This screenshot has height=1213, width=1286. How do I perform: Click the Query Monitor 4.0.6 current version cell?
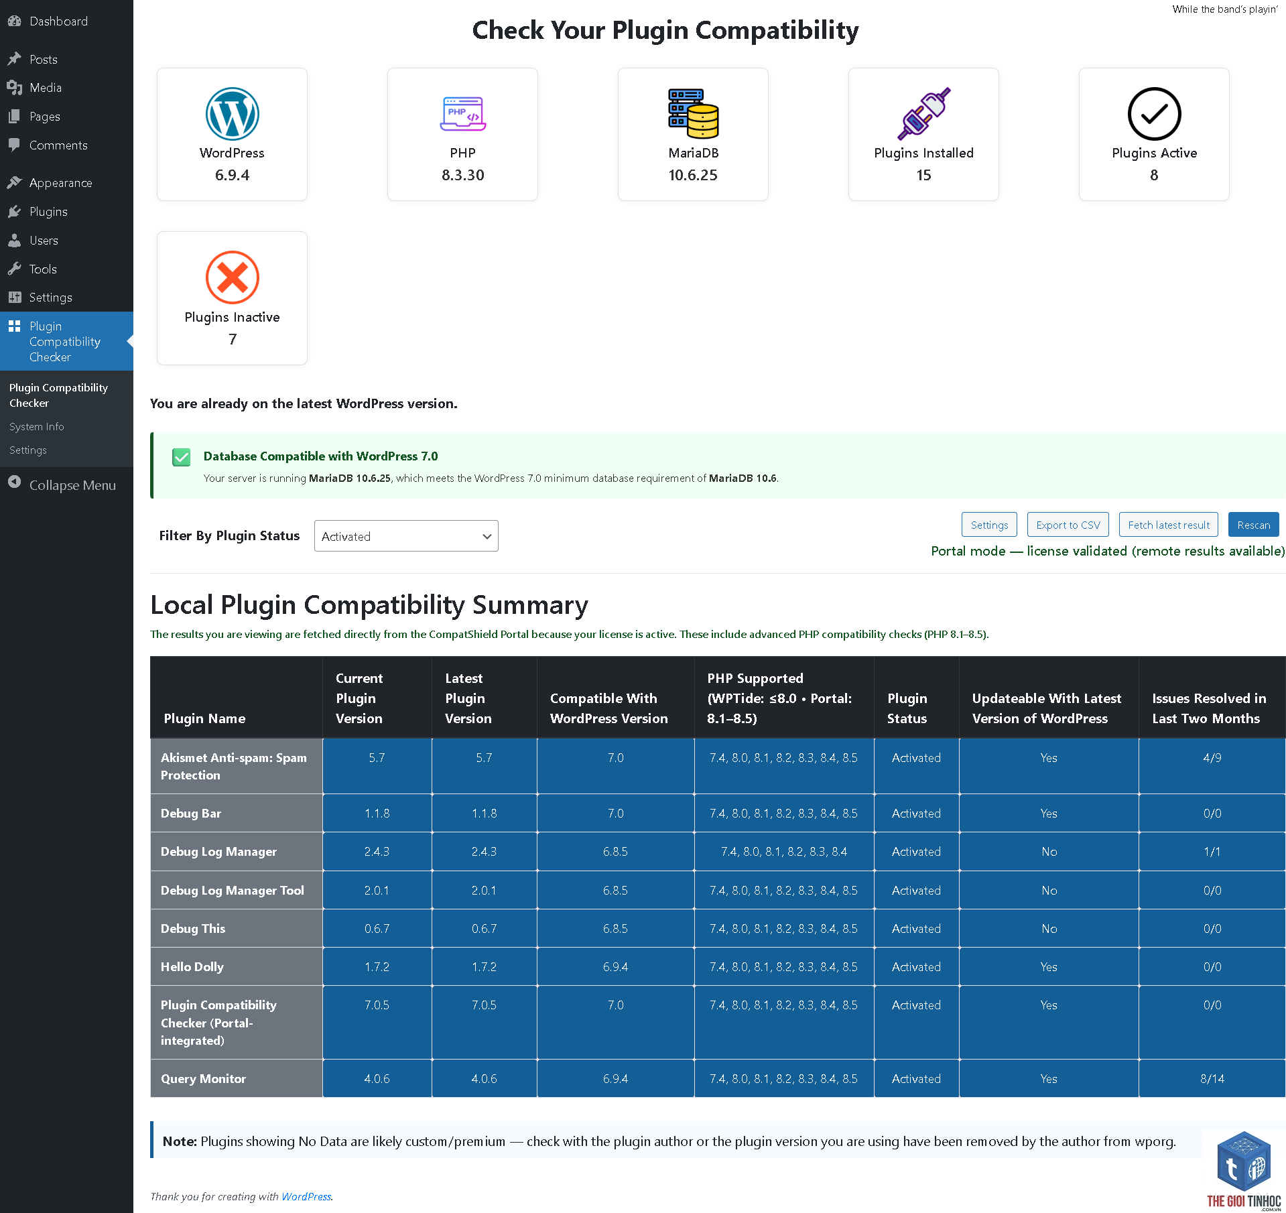[377, 1078]
